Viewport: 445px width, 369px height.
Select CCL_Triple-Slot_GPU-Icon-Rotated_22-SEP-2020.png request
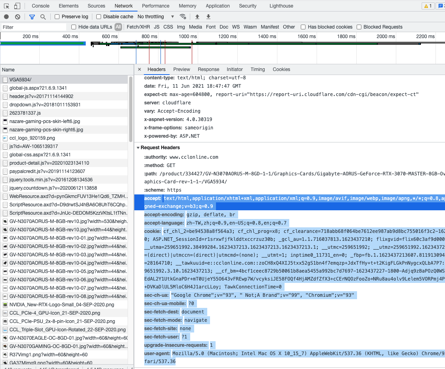[65, 329]
